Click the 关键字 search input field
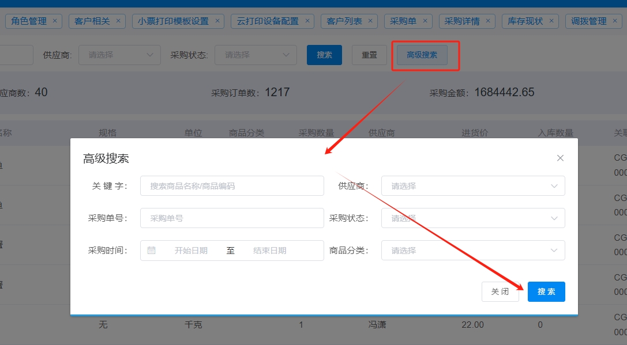The width and height of the screenshot is (627, 345). coord(232,186)
